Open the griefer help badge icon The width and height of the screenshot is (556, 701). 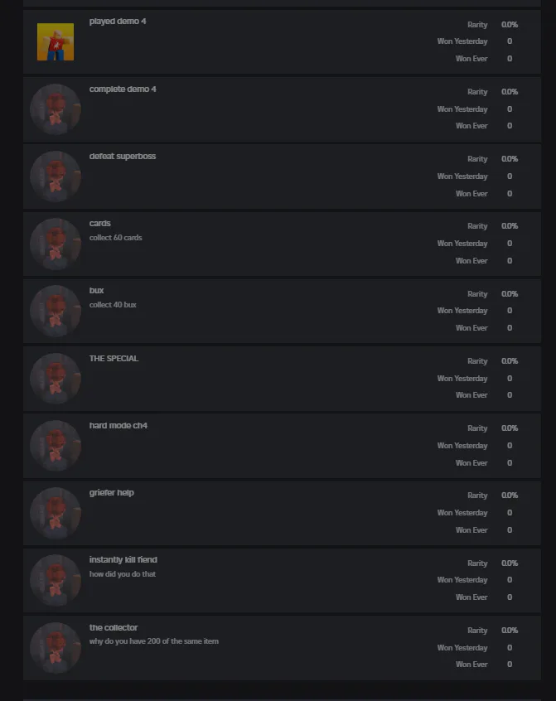click(56, 513)
